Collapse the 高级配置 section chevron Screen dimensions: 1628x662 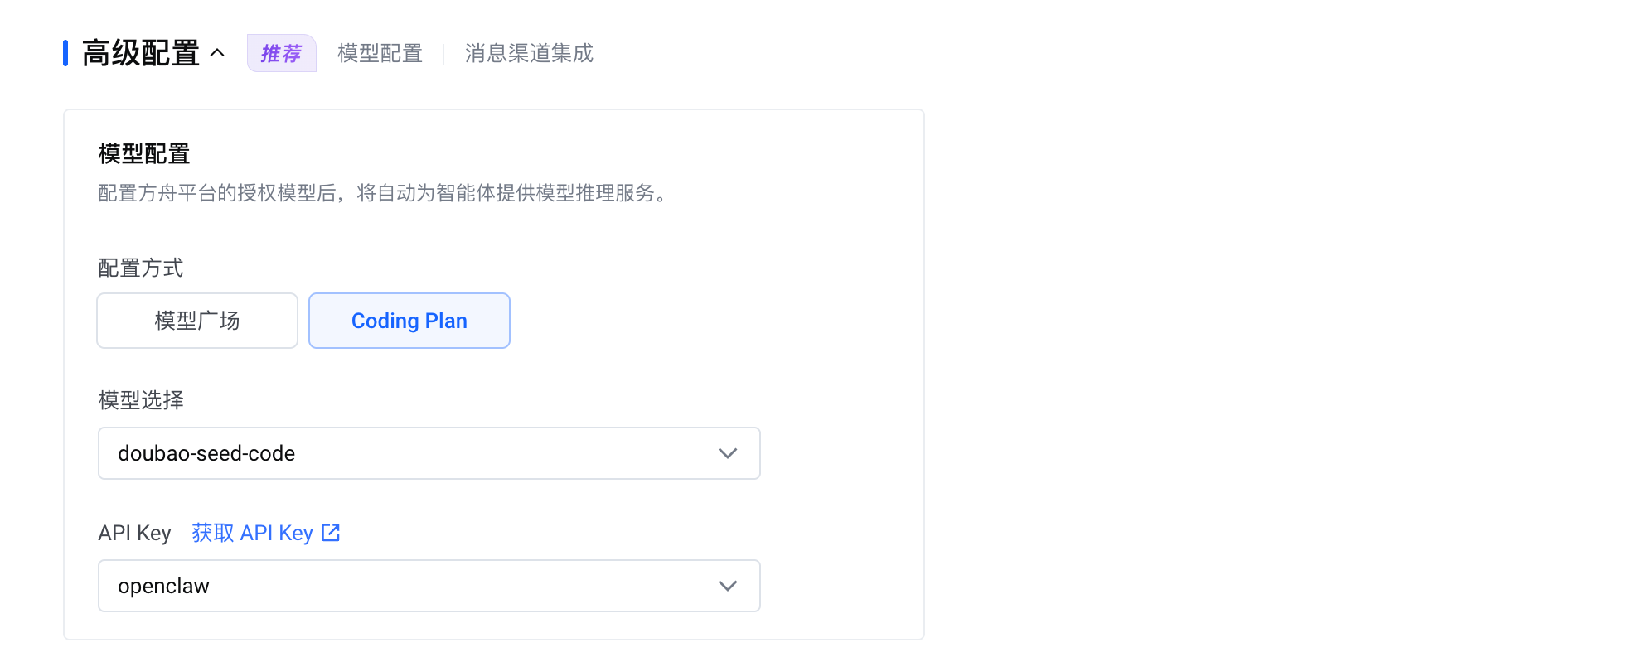click(x=217, y=53)
